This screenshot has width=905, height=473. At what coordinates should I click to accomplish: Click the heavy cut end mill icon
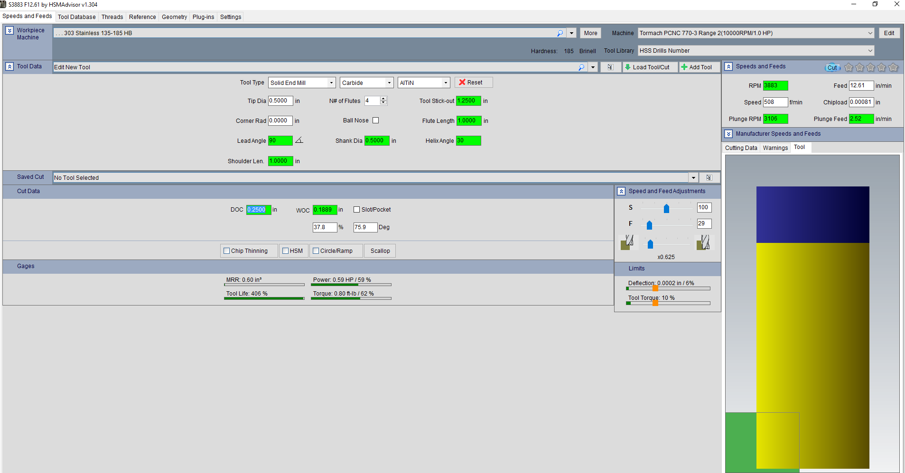[x=703, y=242]
